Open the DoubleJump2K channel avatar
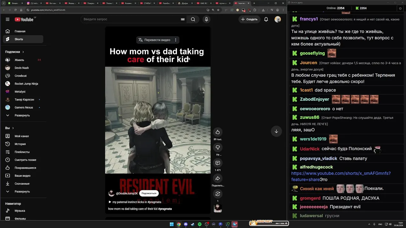Screen dimensions: 406x228 (x=111, y=193)
